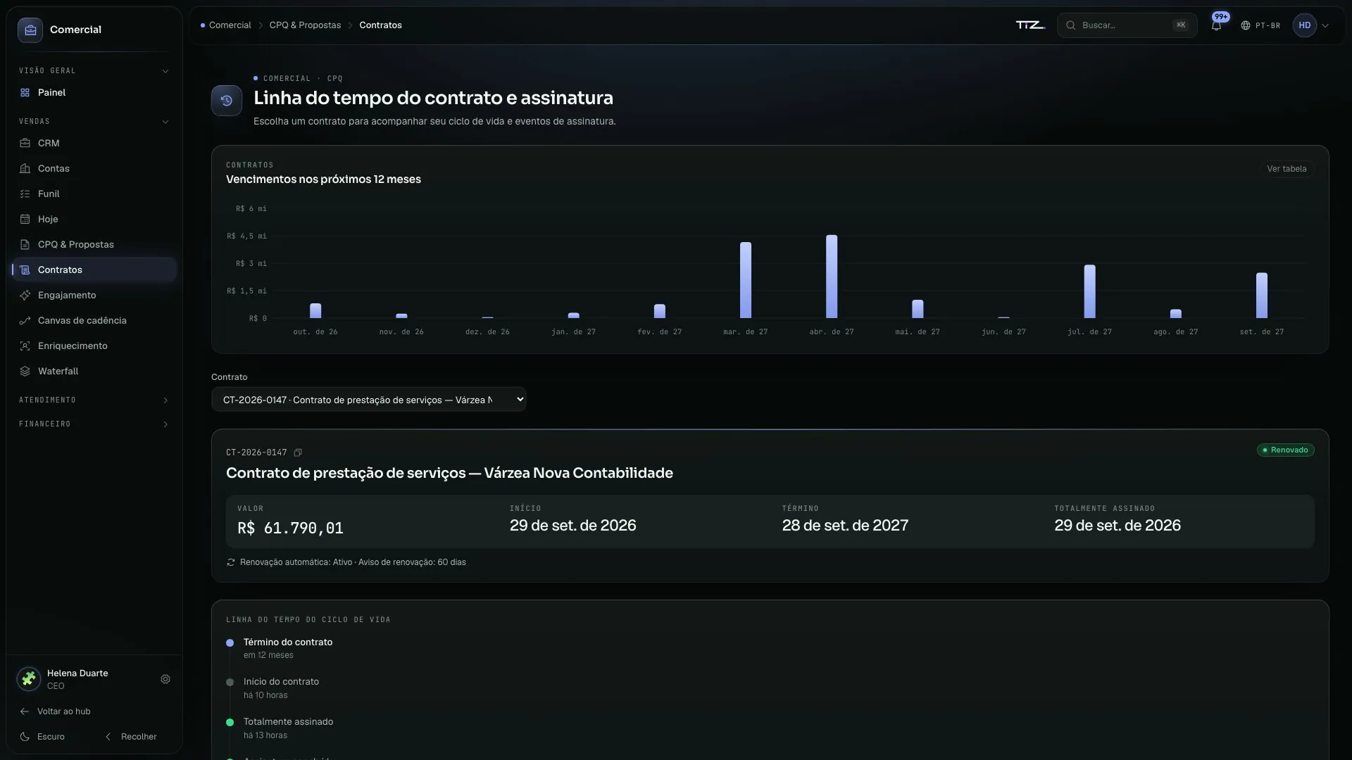Click the Funil list icon

(25, 194)
